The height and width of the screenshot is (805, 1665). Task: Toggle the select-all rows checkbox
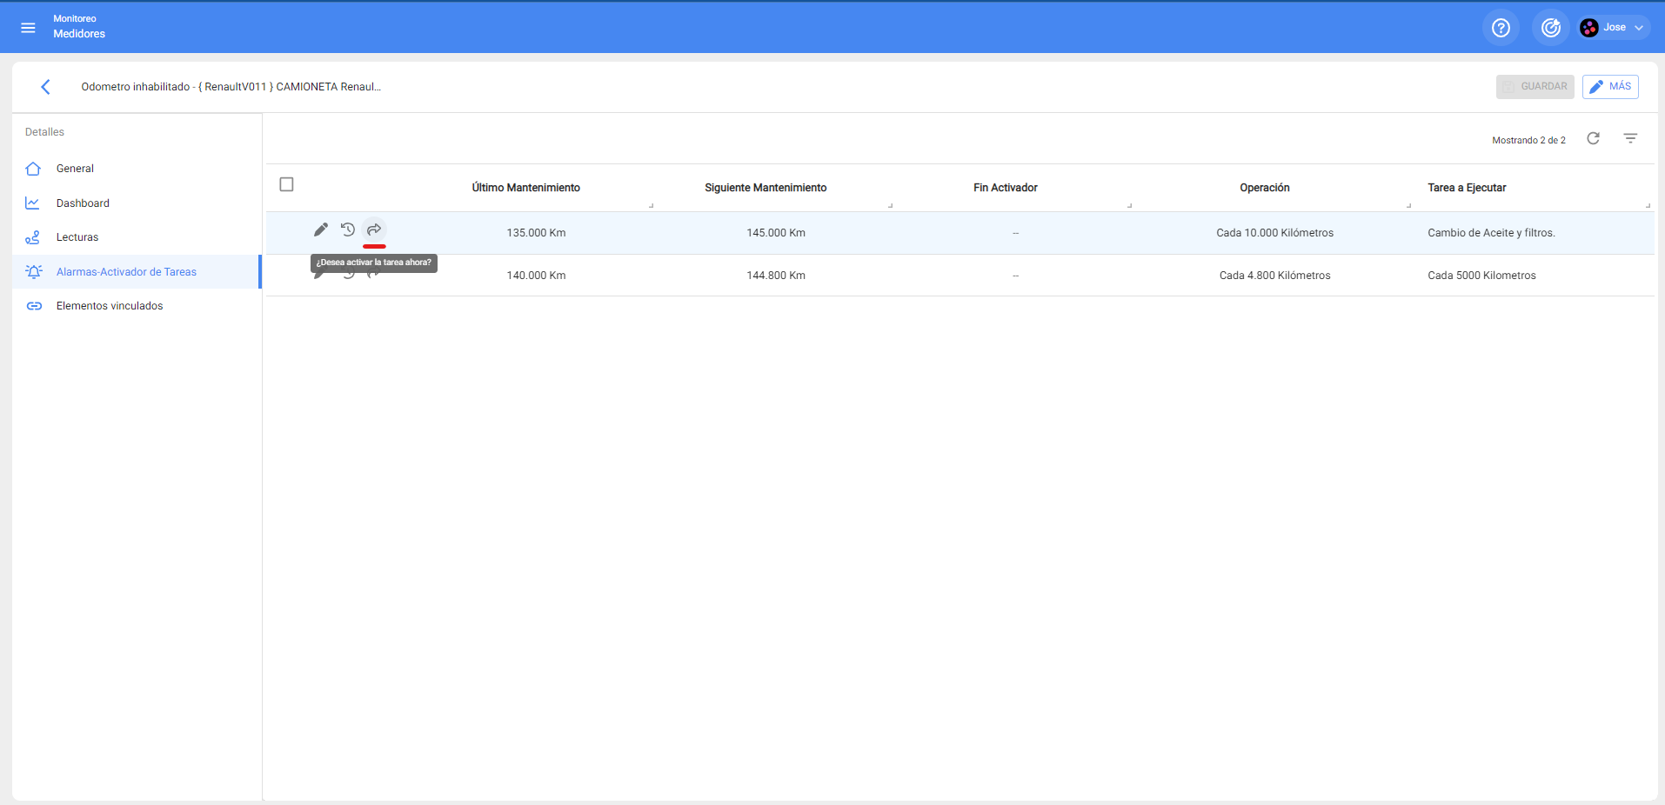point(286,184)
